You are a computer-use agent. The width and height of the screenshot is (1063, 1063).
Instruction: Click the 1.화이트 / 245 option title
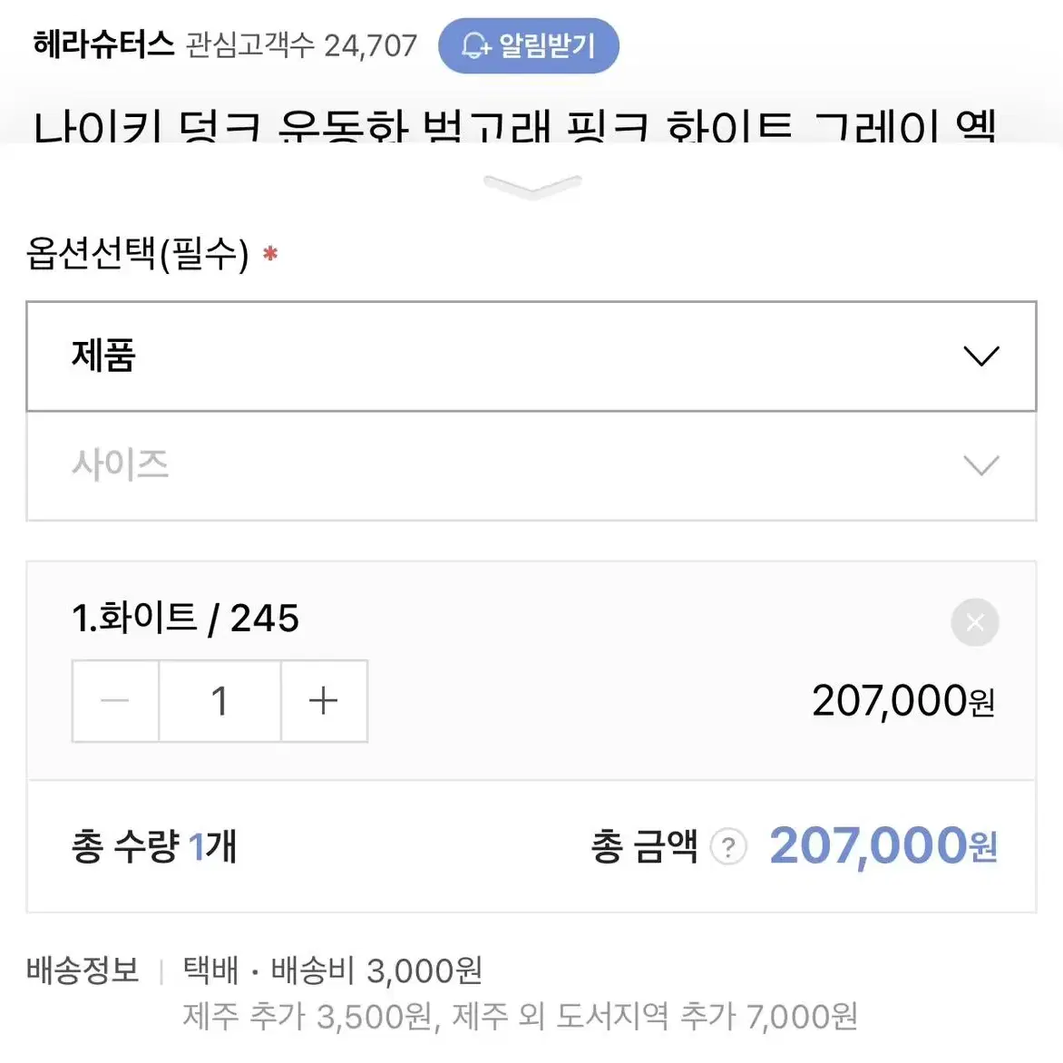(x=185, y=618)
